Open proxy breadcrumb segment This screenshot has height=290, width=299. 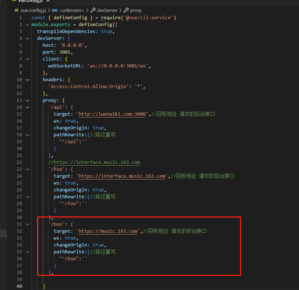coord(136,10)
